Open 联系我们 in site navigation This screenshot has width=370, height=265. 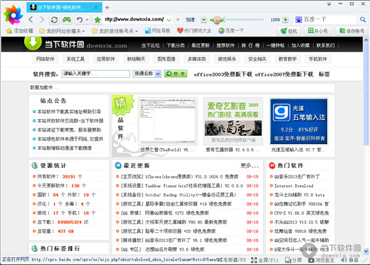326,45
